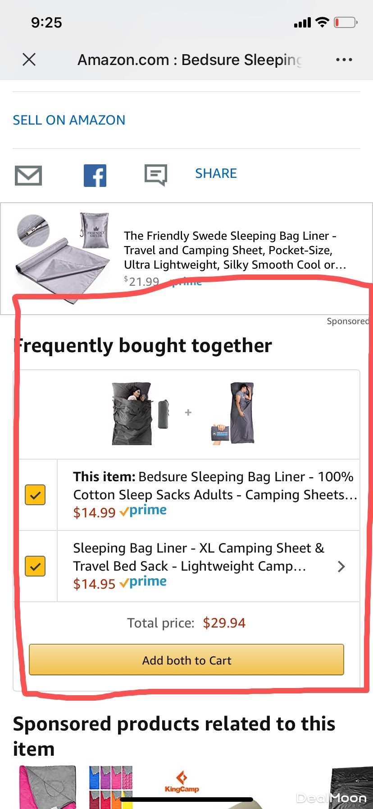Tap the page title in address bar
Viewport: 373px width, 809px height.
pyautogui.click(x=189, y=60)
